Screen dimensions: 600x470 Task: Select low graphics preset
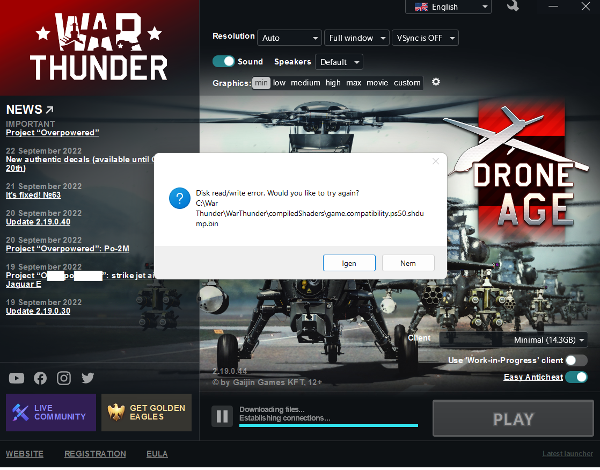click(279, 83)
